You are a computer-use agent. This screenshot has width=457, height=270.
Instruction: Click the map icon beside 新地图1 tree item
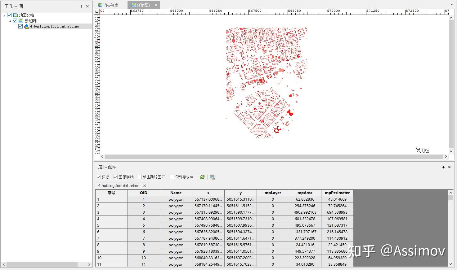(x=20, y=20)
